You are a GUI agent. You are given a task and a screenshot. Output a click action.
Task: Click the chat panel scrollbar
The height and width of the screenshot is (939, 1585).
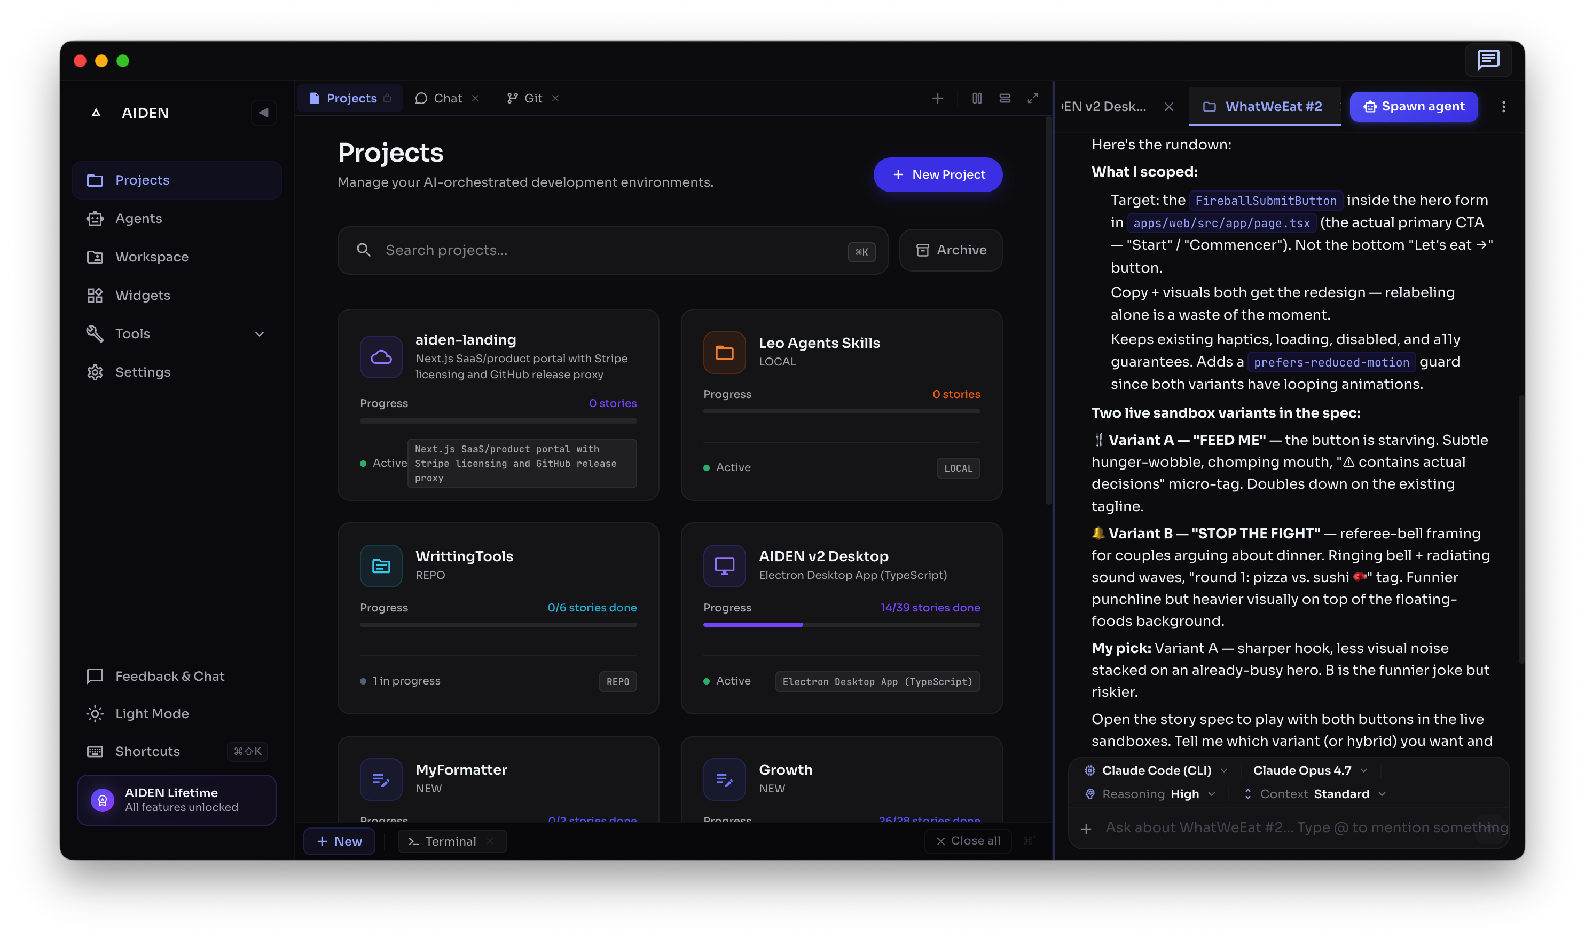coord(1521,529)
